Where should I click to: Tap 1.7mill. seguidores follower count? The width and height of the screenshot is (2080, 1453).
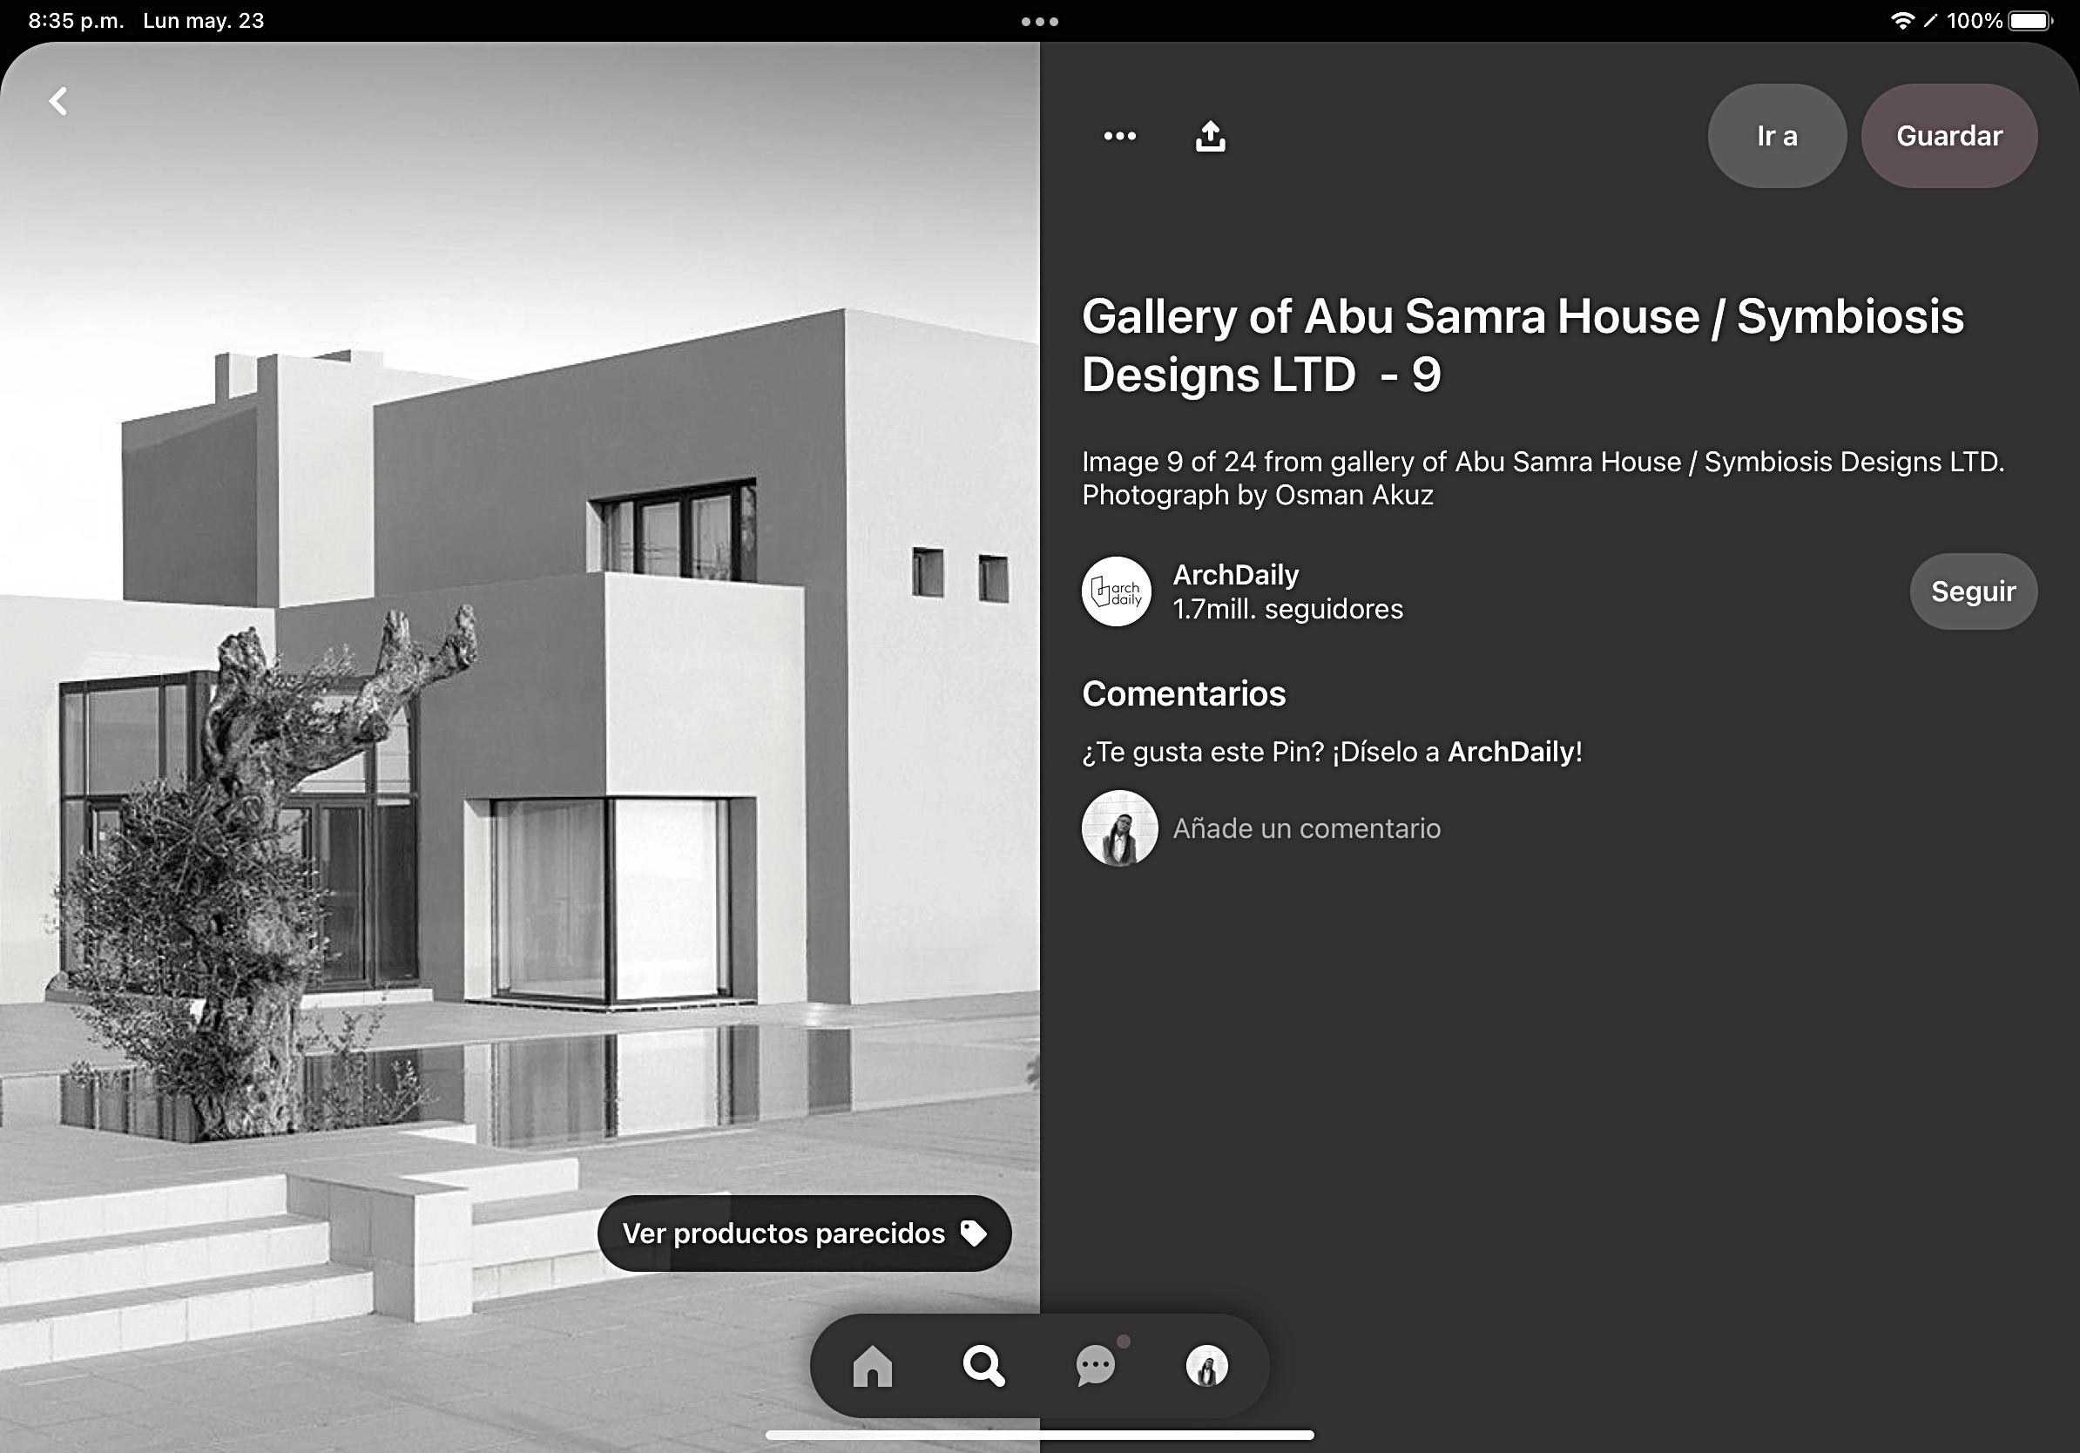1287,609
